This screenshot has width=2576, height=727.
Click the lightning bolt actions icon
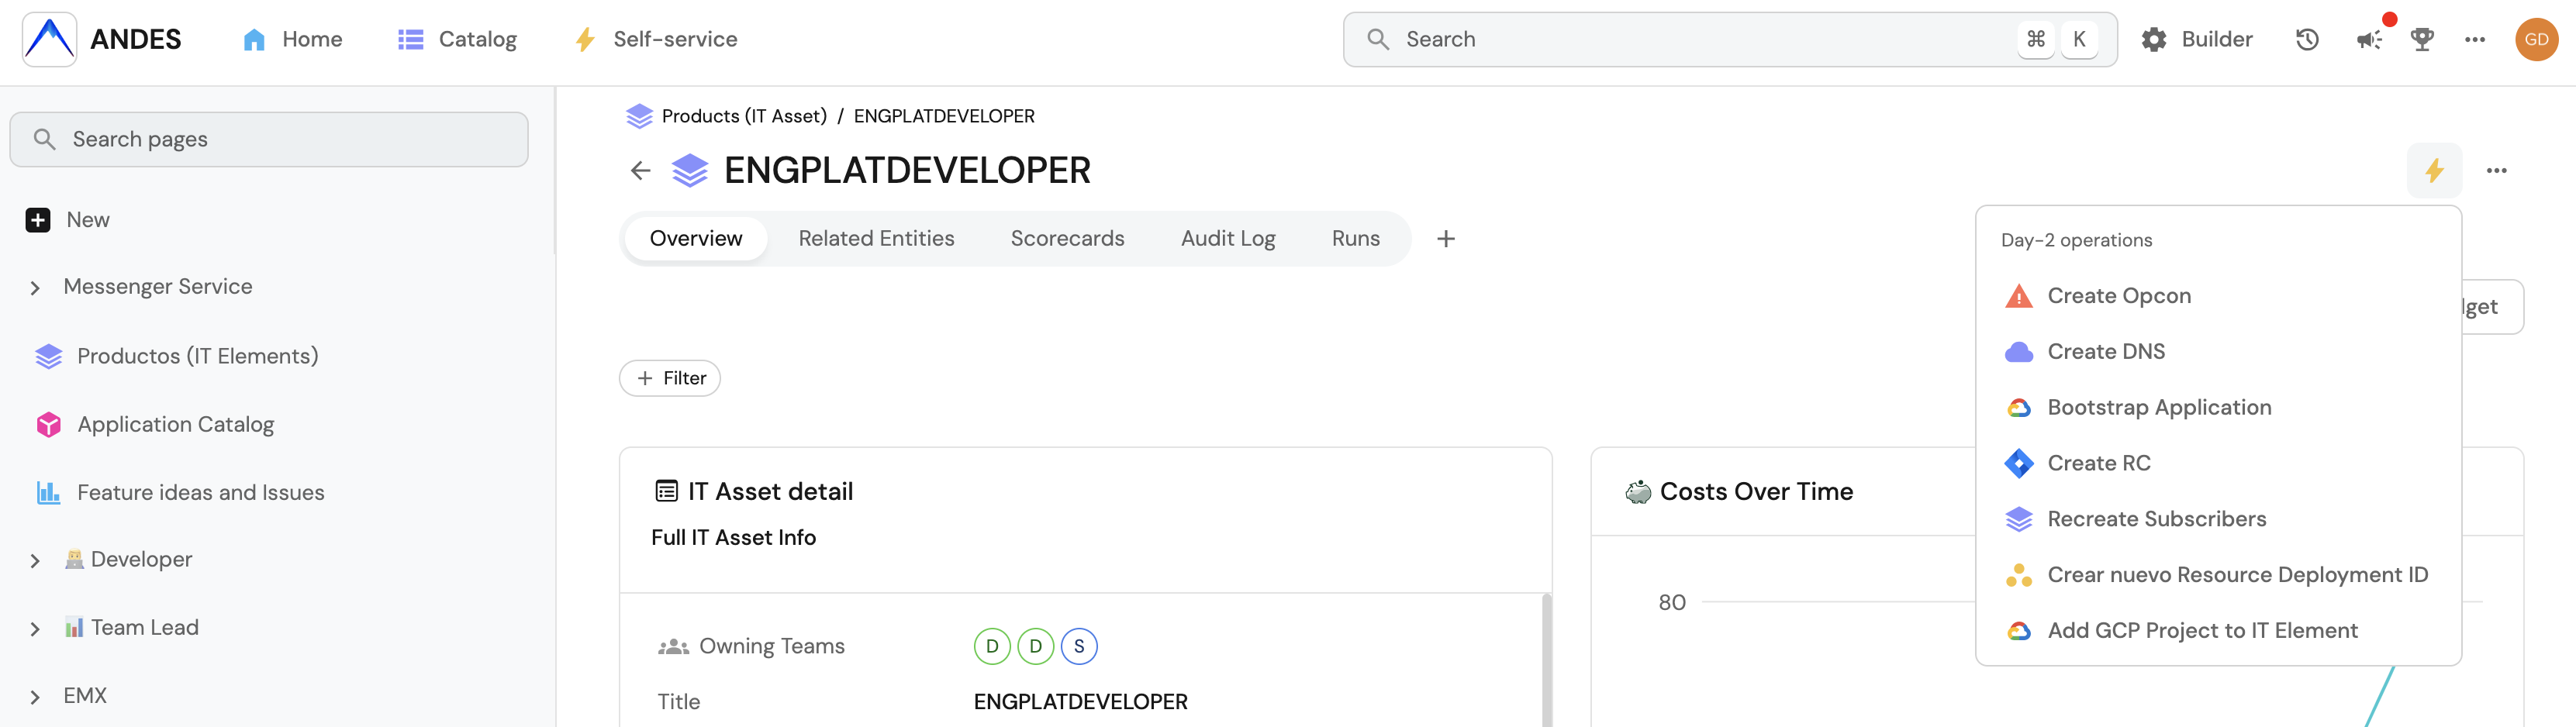[2433, 171]
